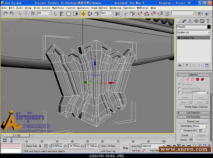Click the Attach button

pos(184,140)
